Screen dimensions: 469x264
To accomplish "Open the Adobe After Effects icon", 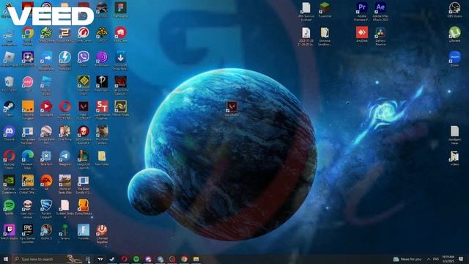I will [380, 8].
